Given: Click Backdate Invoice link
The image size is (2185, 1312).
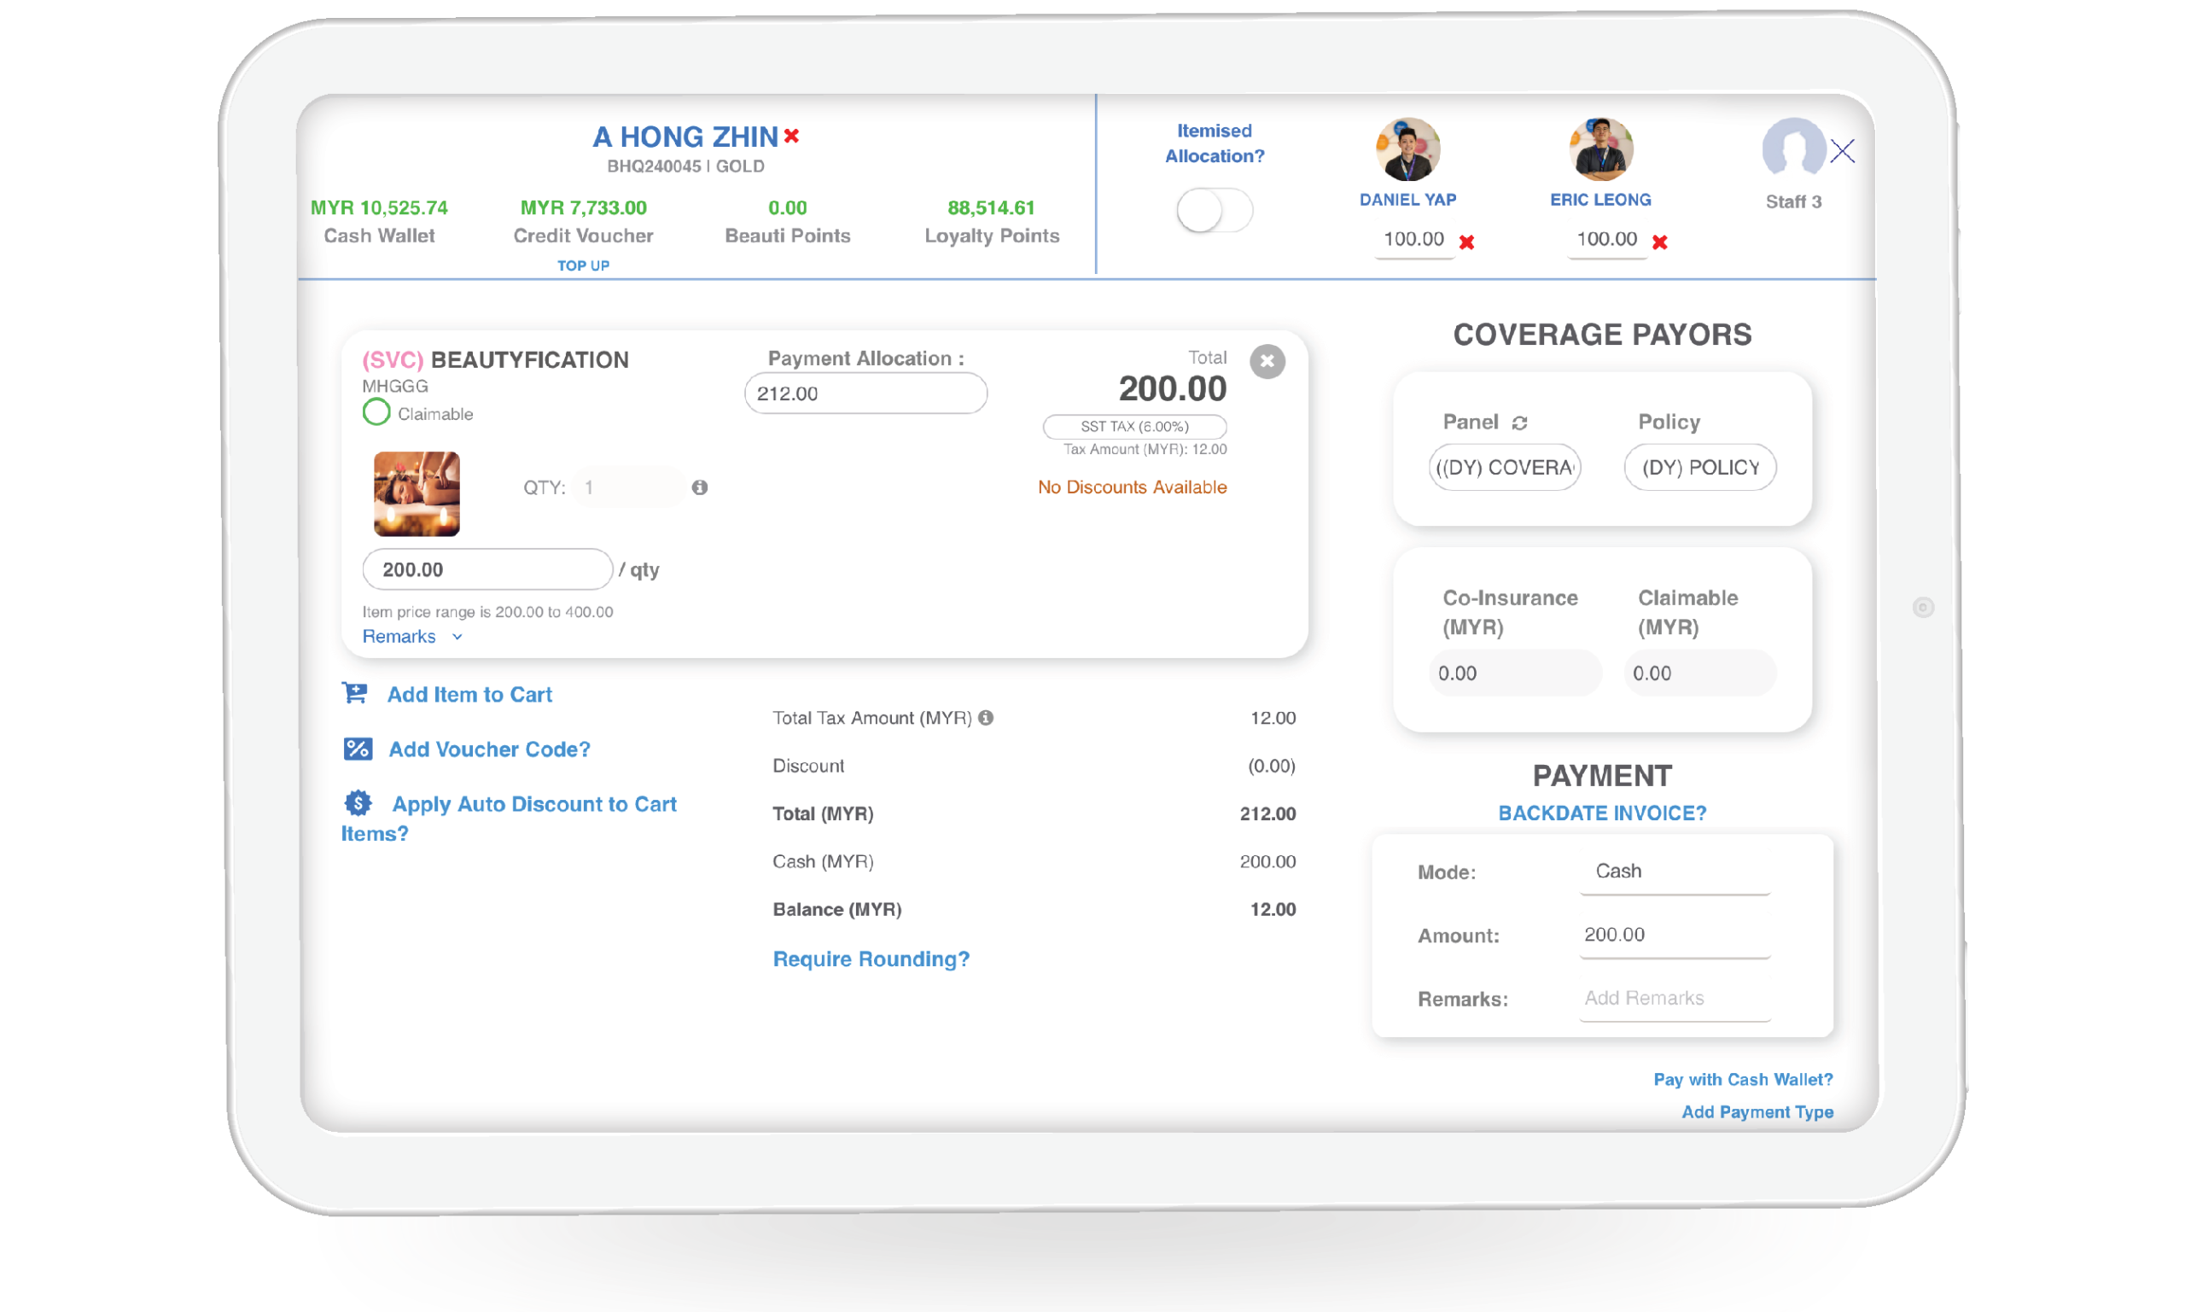Looking at the screenshot, I should [x=1602, y=813].
